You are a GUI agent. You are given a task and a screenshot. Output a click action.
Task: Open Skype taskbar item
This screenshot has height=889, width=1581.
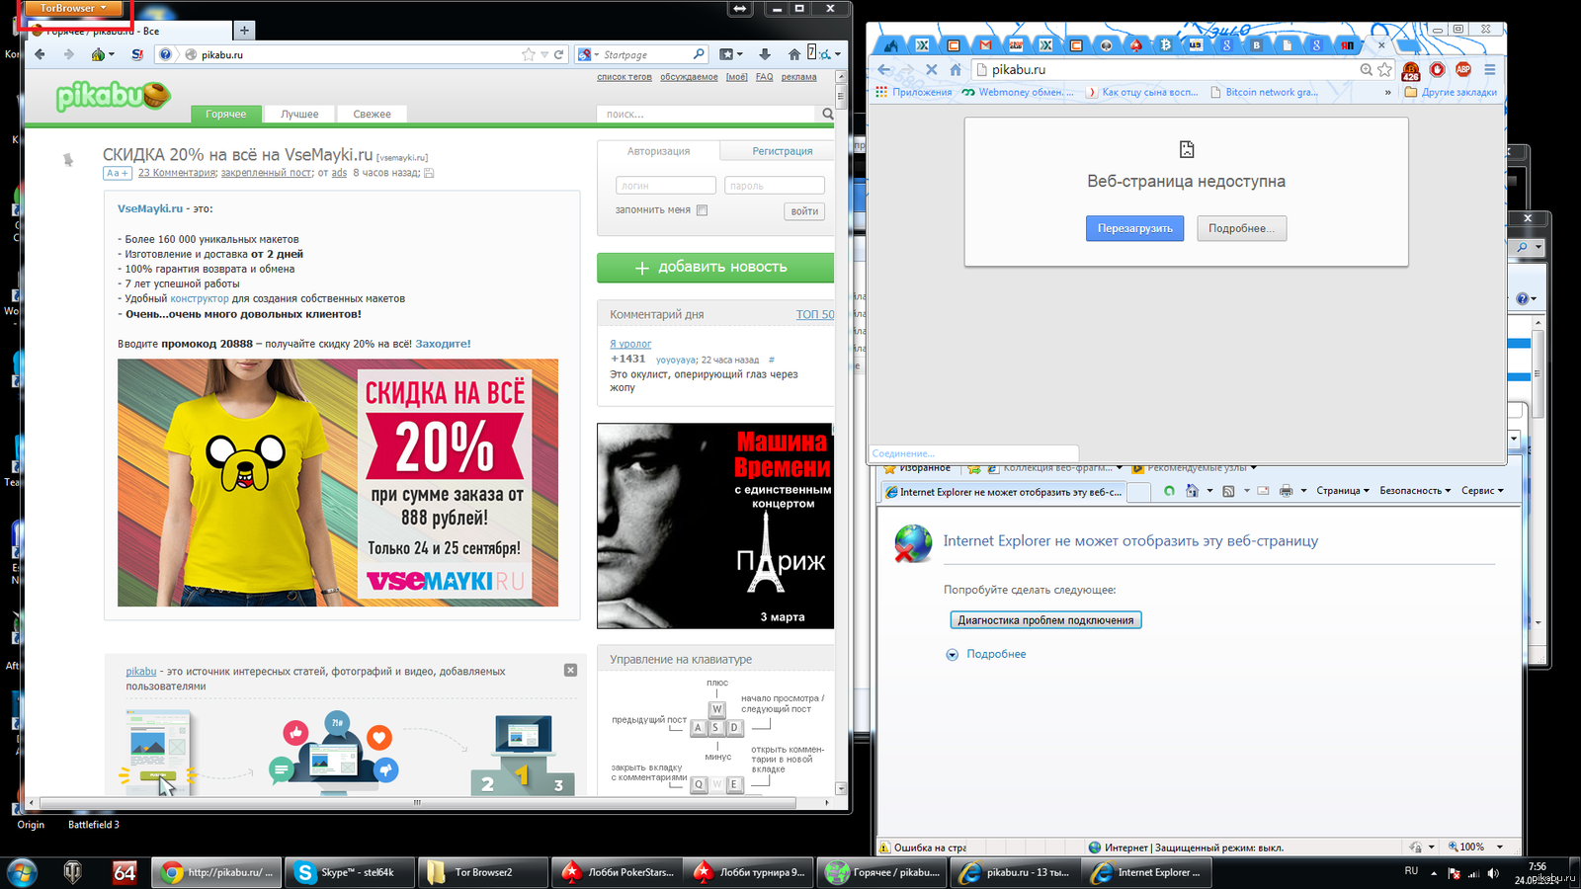pos(350,872)
